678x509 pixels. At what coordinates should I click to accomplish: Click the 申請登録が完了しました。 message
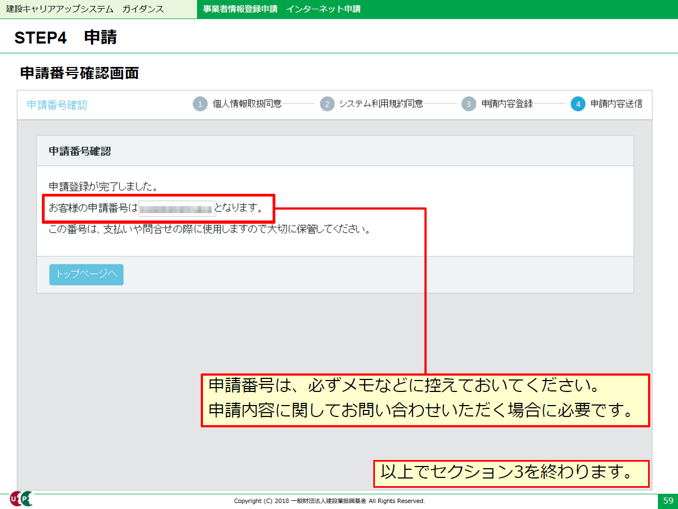[x=103, y=187]
